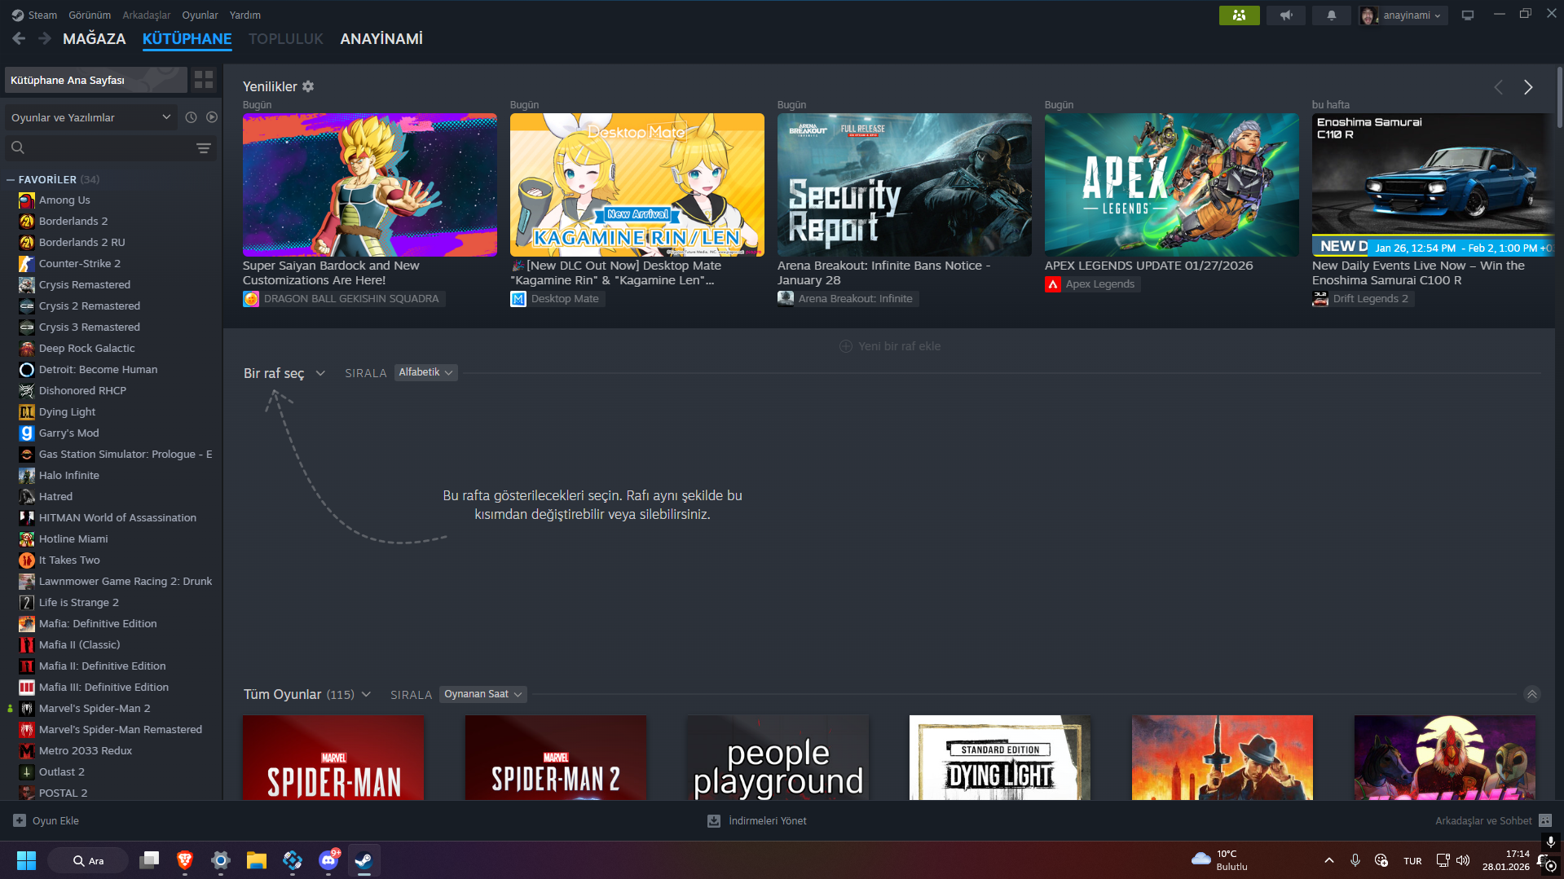Change the Oynanan Saat sort dropdown
The width and height of the screenshot is (1564, 879).
tap(482, 694)
